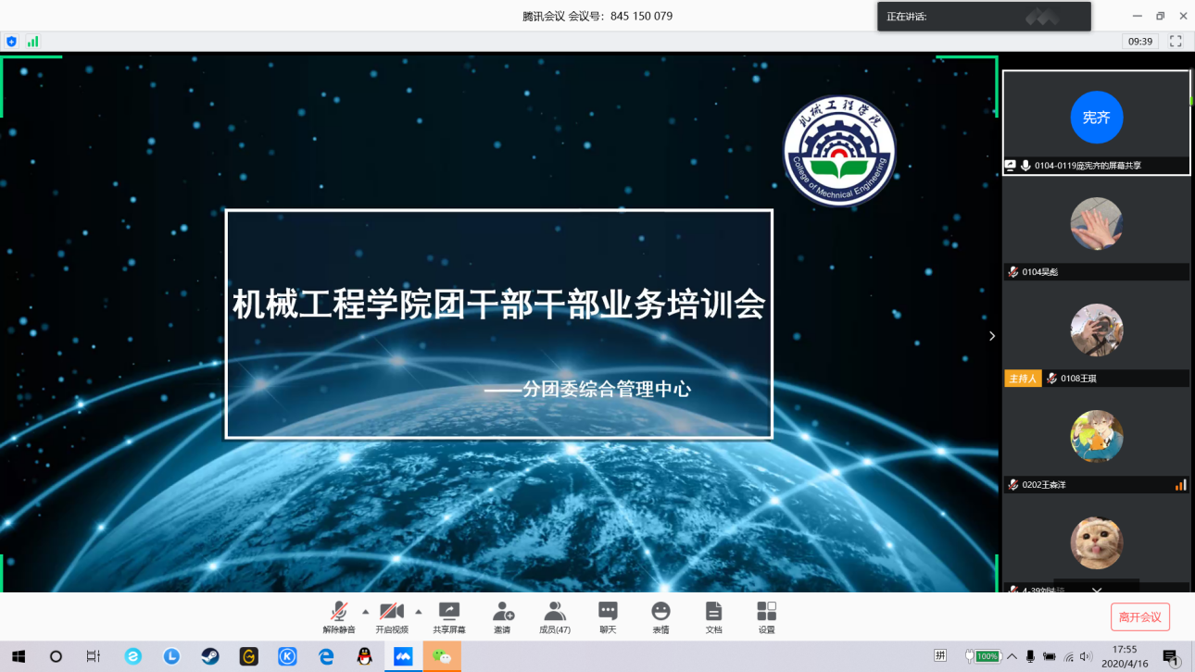
Task: Open the 聊天 chat panel
Action: pos(608,616)
